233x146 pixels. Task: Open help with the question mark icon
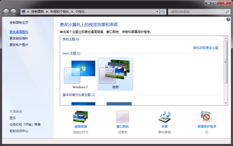pos(228,19)
